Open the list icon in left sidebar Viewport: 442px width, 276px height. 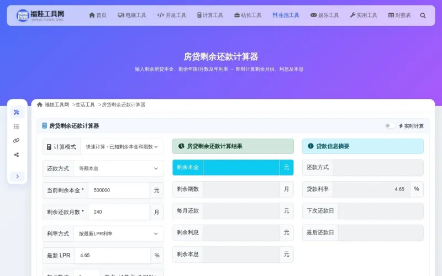pyautogui.click(x=17, y=126)
